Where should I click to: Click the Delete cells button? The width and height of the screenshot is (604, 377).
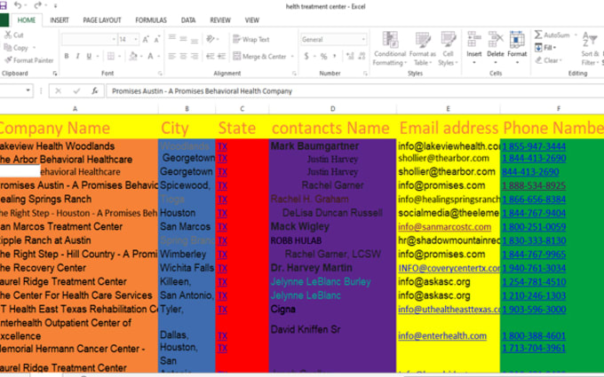coord(496,48)
